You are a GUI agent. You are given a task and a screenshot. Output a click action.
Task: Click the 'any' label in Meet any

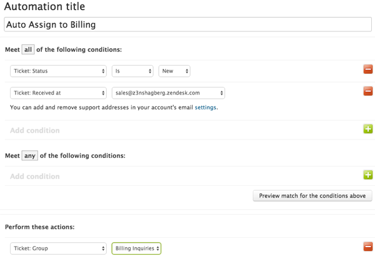(29, 156)
